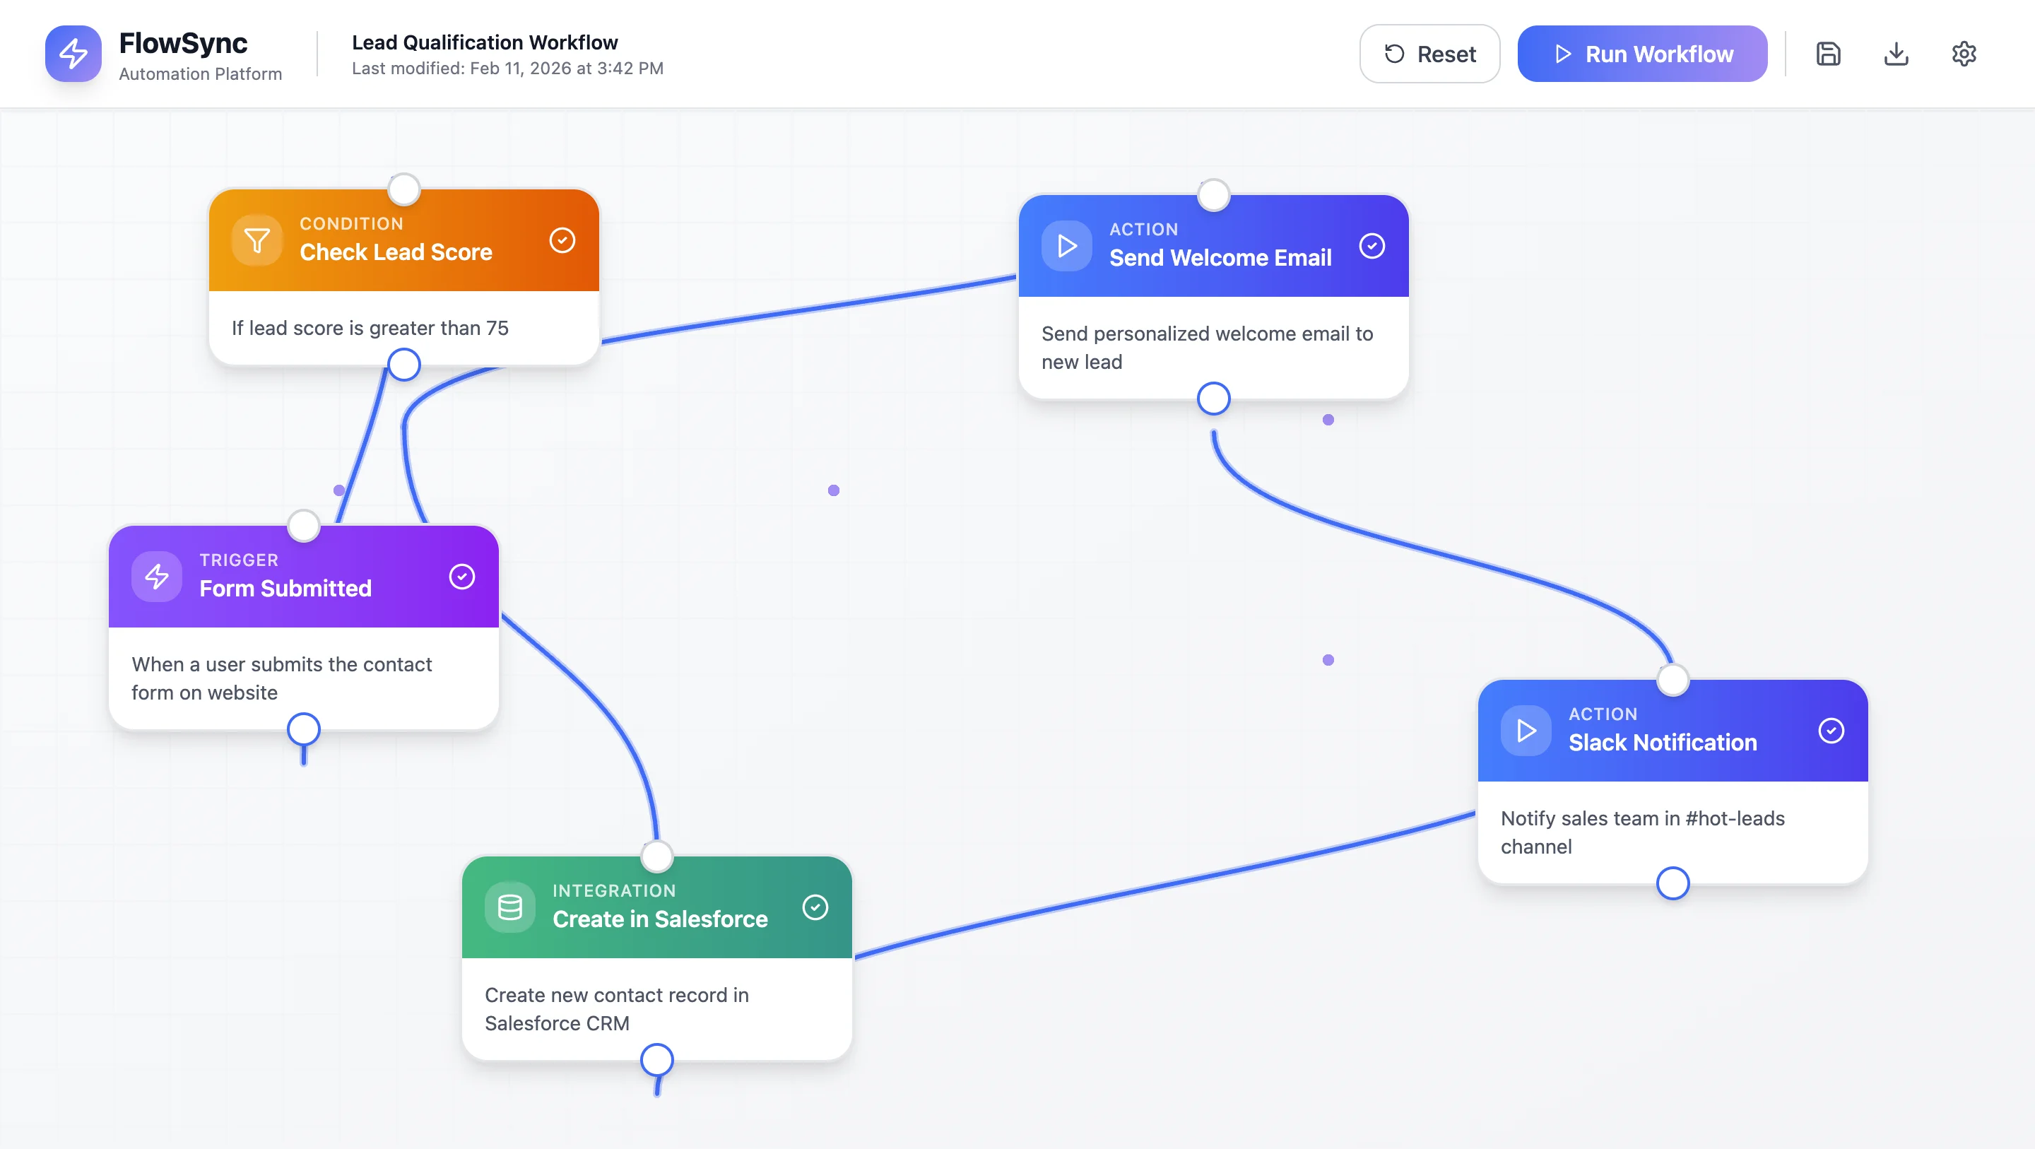Toggle the status check on Check Lead Score
This screenshot has width=2035, height=1149.
coord(562,240)
